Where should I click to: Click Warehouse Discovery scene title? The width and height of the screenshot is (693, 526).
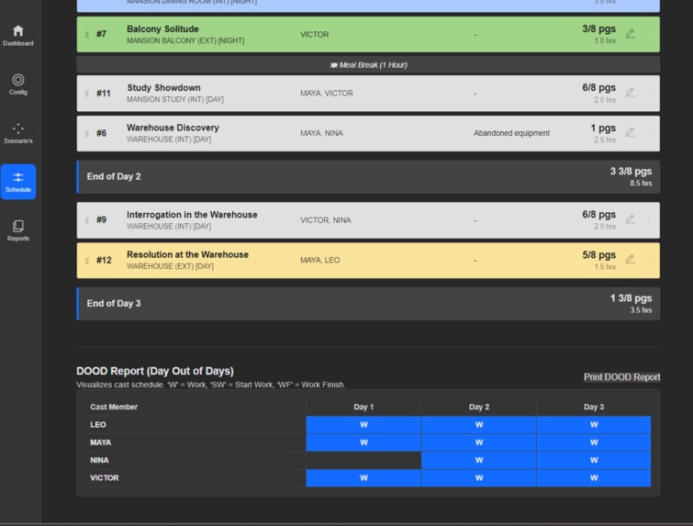173,128
